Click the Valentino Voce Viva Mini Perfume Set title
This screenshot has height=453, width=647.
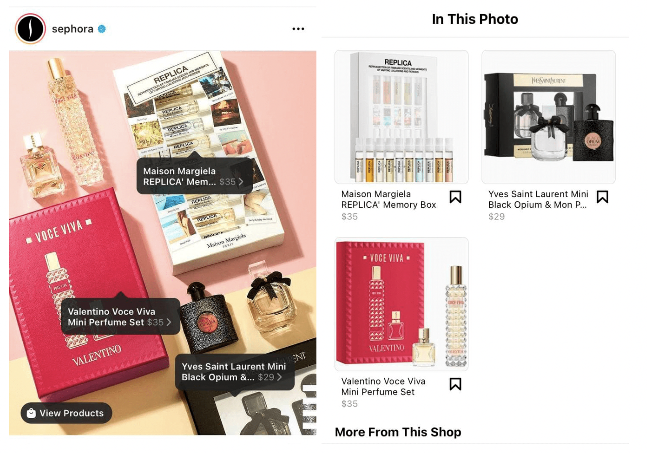tap(383, 386)
